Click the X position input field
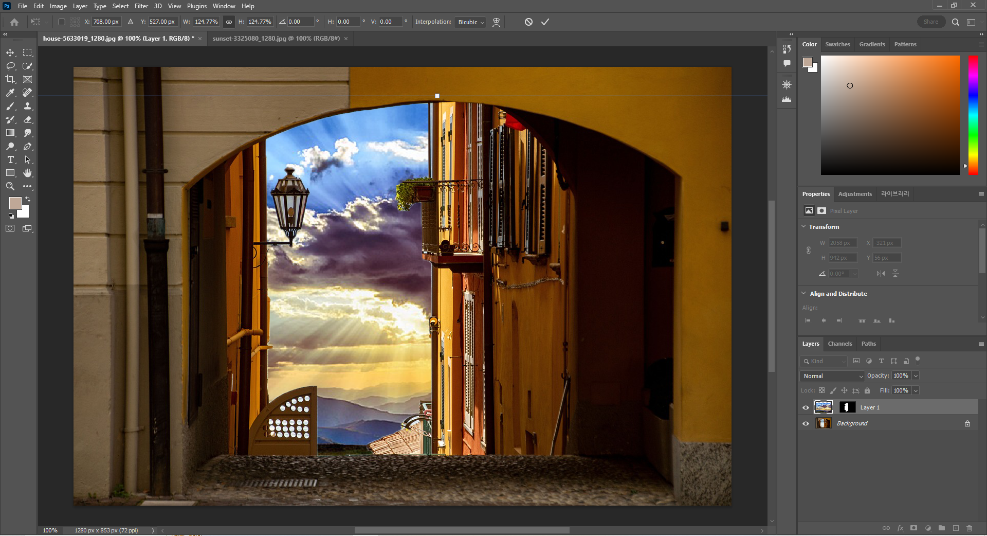987x536 pixels. tap(106, 22)
